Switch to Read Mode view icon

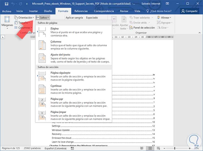[142, 148]
